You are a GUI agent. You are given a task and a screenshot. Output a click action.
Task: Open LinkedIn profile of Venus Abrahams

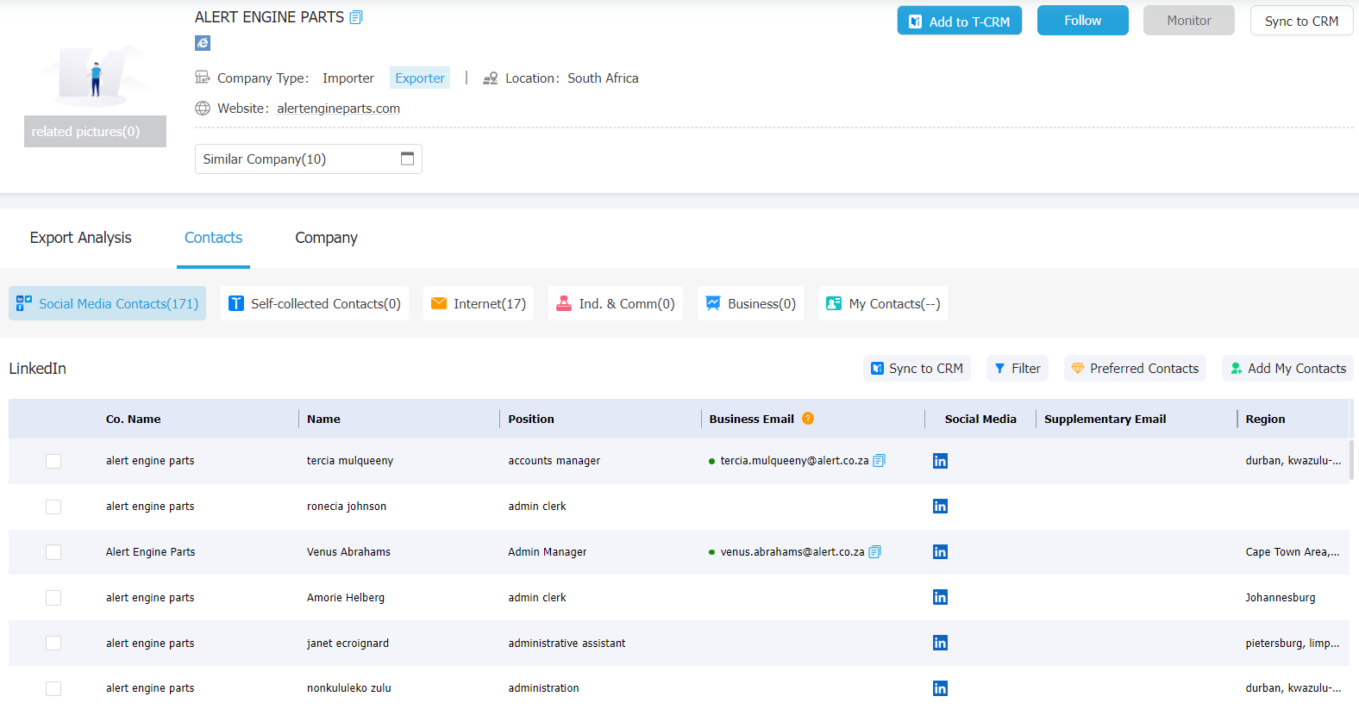pos(940,552)
